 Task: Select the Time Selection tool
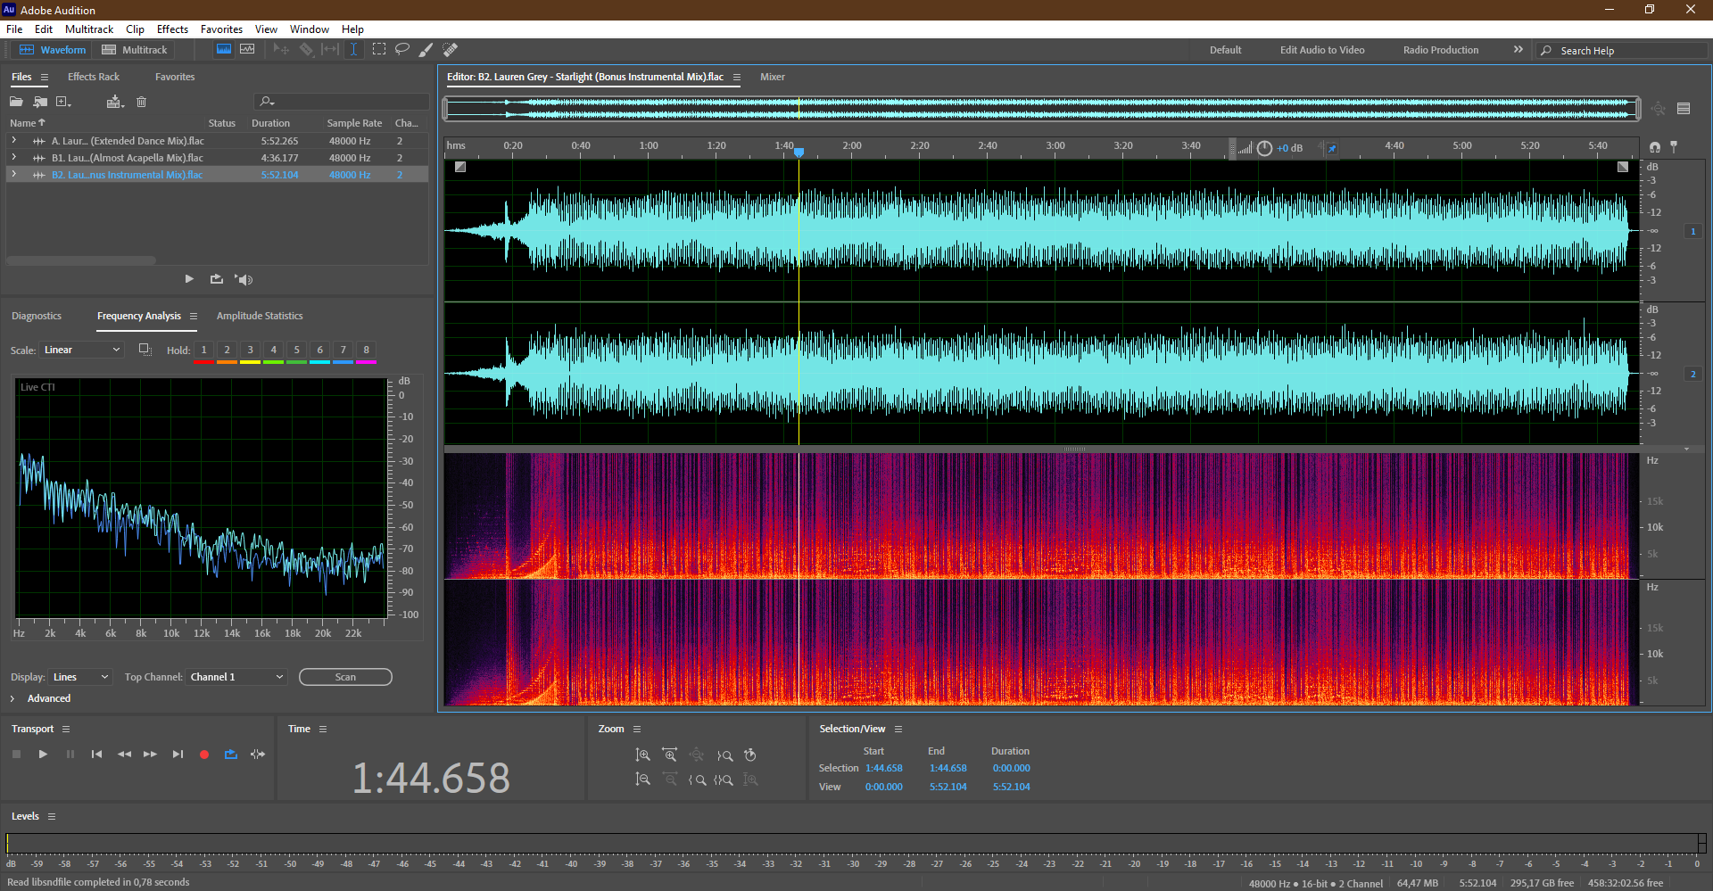(x=353, y=50)
